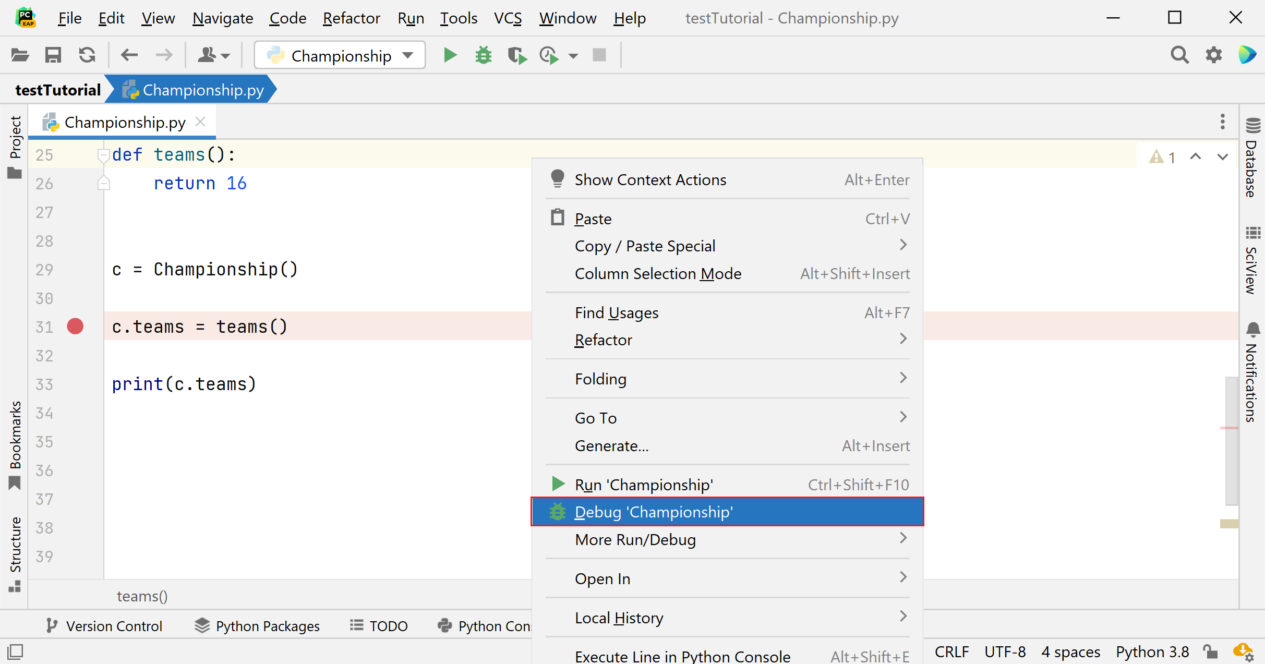The height and width of the screenshot is (664, 1265).
Task: Click the green Run button in toolbar
Action: [x=450, y=55]
